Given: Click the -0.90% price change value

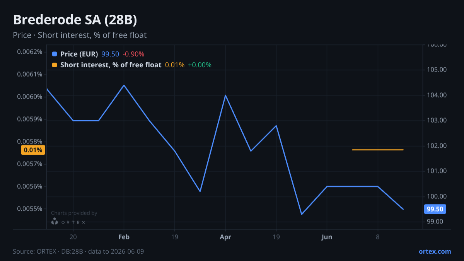Looking at the screenshot, I should tap(133, 54).
